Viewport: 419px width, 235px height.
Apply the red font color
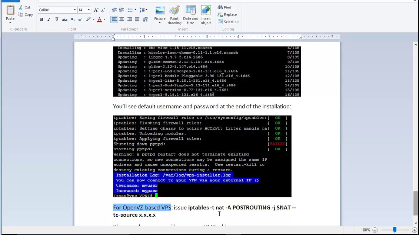coord(100,20)
